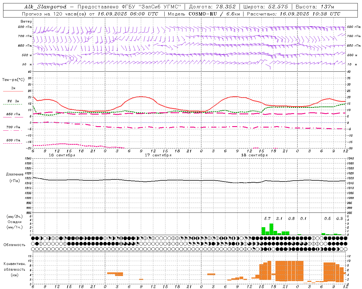Click the elevation text Высота: 137м
The image size is (362, 289).
click(315, 7)
